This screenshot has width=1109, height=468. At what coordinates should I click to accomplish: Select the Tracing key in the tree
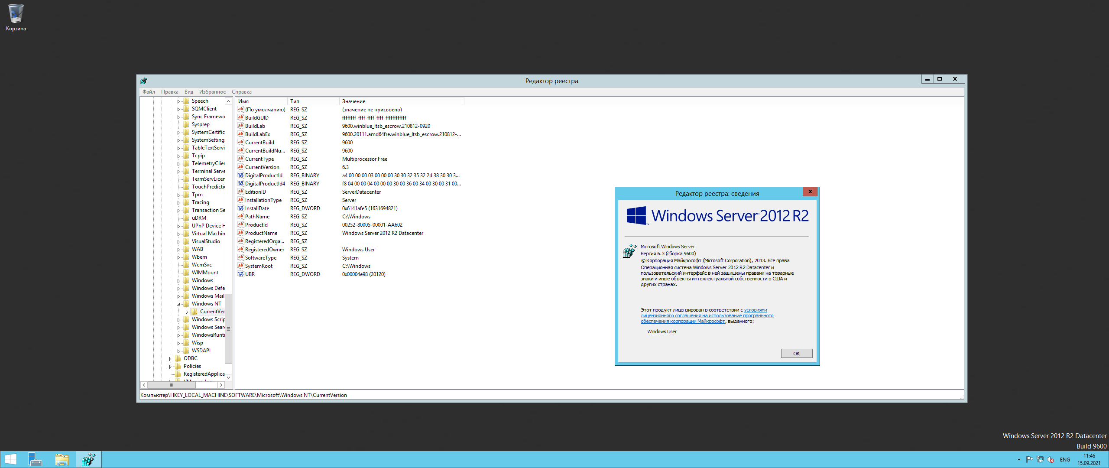pyautogui.click(x=200, y=202)
